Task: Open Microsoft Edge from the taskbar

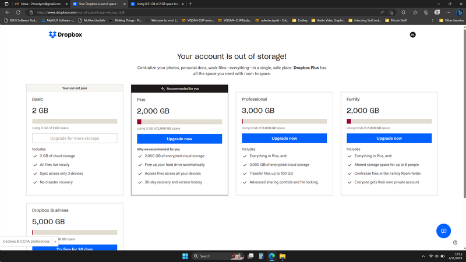Action: pos(271,256)
